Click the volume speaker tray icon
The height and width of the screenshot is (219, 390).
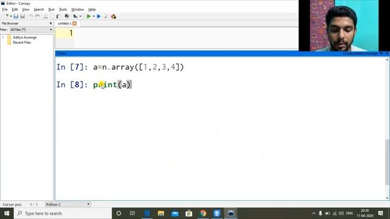coord(341,214)
